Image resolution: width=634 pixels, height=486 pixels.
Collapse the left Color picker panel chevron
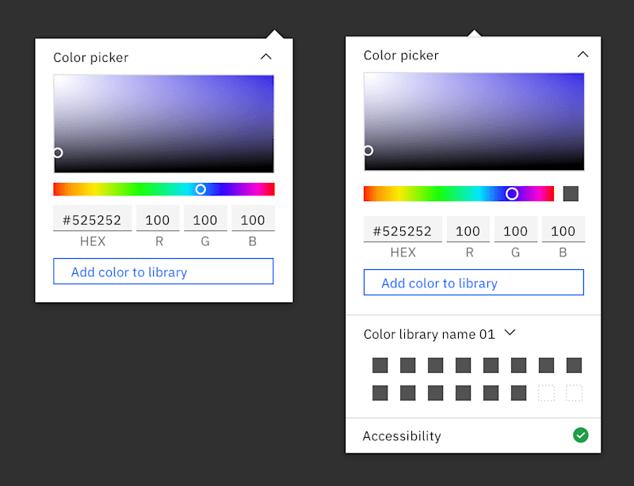coord(265,57)
